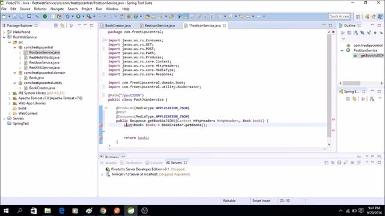Open the File menu
The image size is (385, 216).
[x=4, y=9]
